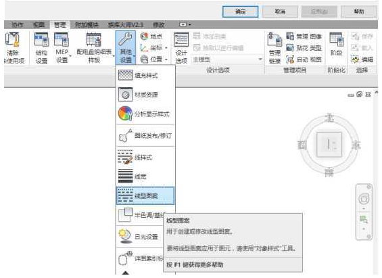Select 线型图案 line patterns
The width and height of the screenshot is (382, 278).
pos(145,195)
